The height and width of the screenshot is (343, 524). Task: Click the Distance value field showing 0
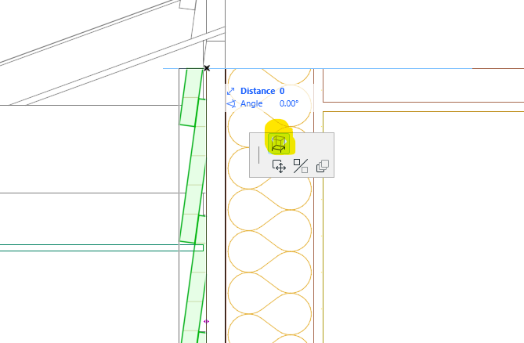coord(283,91)
